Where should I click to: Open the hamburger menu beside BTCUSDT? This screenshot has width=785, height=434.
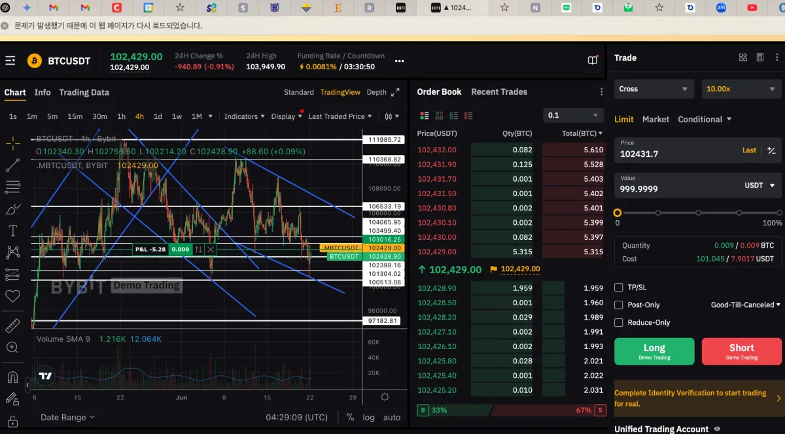[10, 61]
